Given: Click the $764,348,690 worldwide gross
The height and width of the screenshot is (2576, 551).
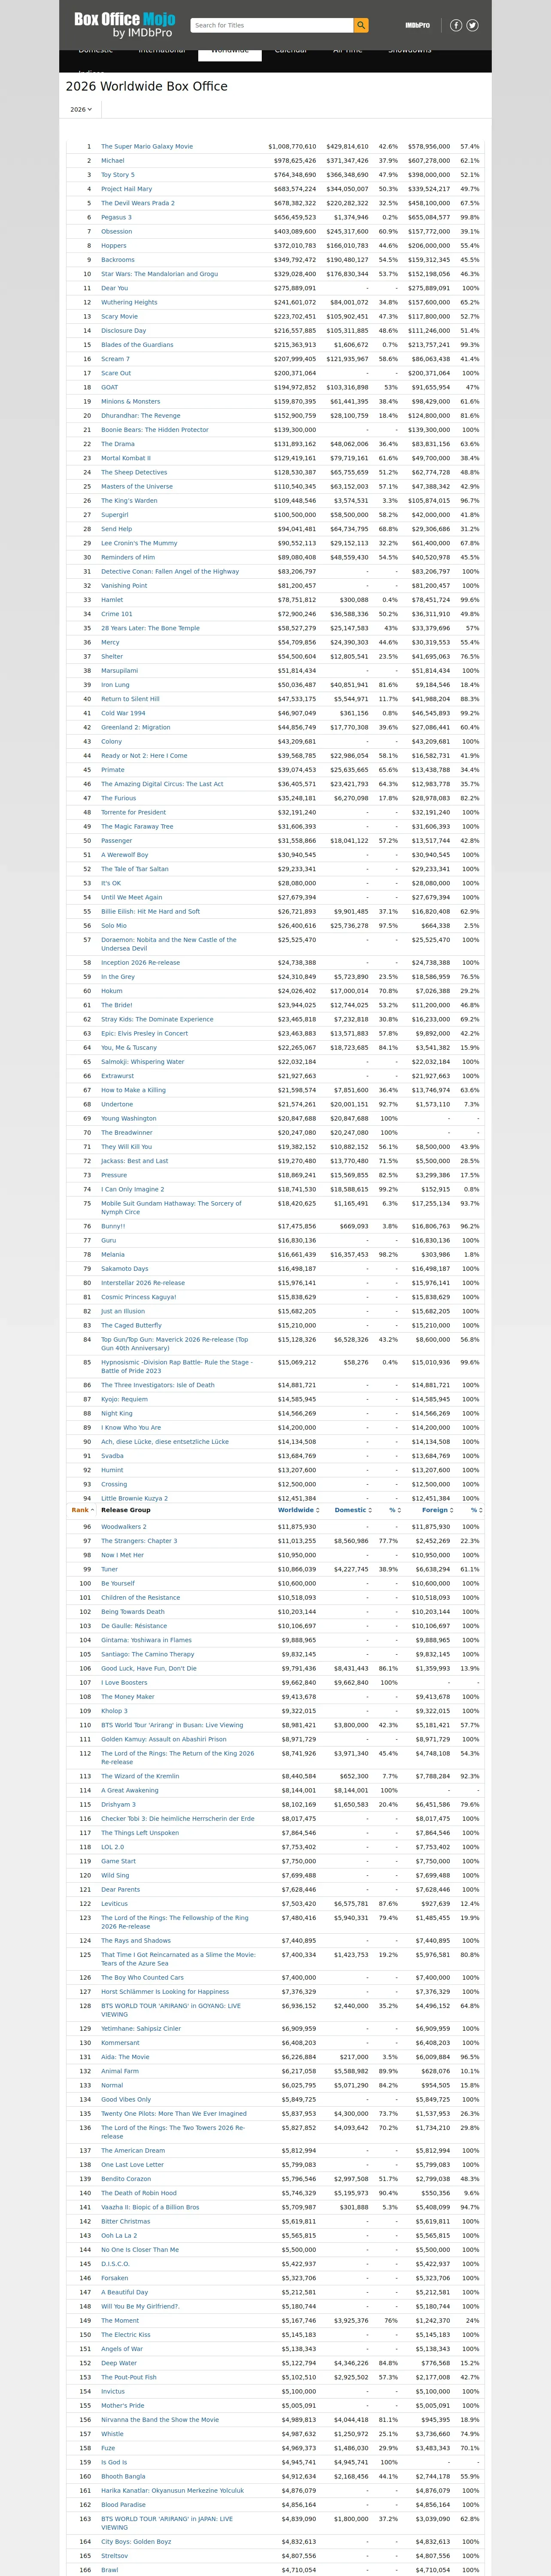Looking at the screenshot, I should click(x=295, y=175).
